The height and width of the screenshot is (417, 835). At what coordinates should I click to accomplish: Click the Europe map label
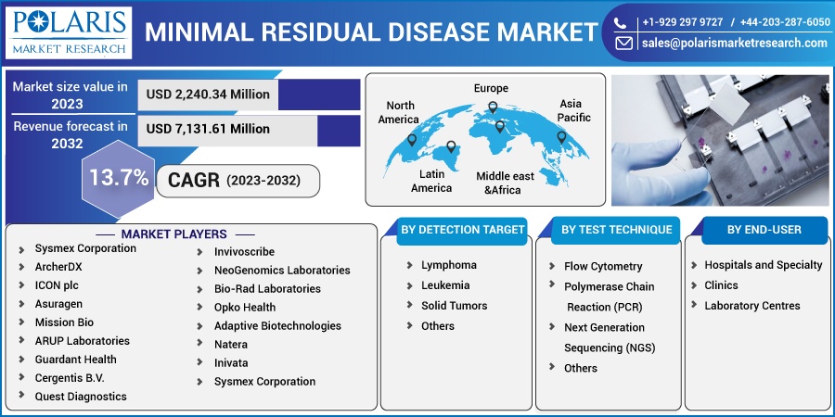491,88
